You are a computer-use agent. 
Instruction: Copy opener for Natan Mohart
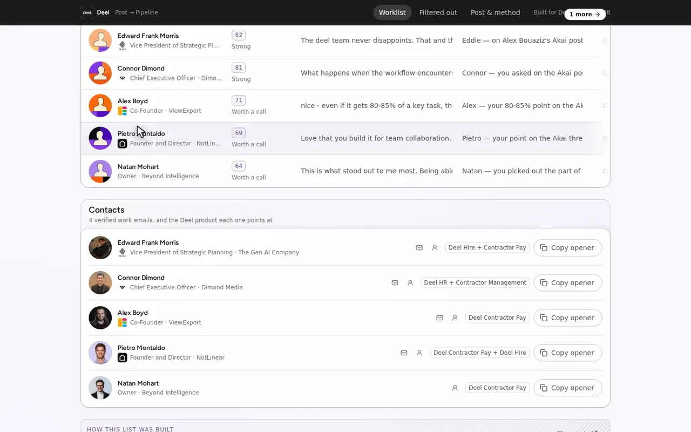coord(568,388)
